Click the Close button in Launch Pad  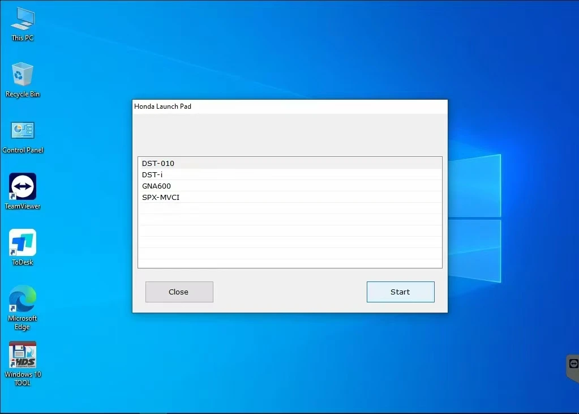tap(179, 292)
